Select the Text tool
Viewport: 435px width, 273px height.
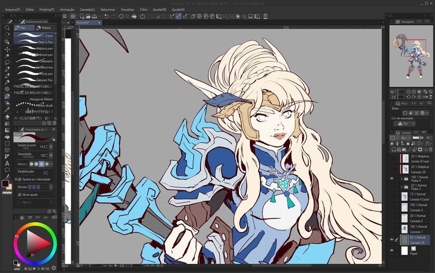tap(7, 163)
